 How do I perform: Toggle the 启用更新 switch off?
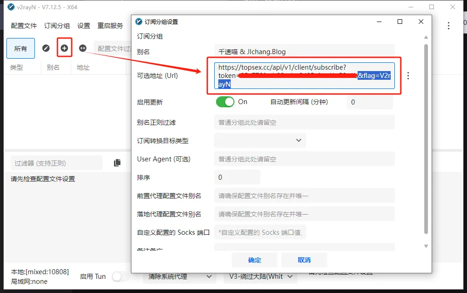[x=225, y=102]
